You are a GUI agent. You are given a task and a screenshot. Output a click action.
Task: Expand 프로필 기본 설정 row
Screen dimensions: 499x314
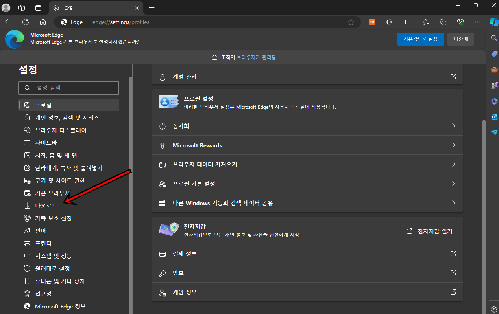coord(307,184)
